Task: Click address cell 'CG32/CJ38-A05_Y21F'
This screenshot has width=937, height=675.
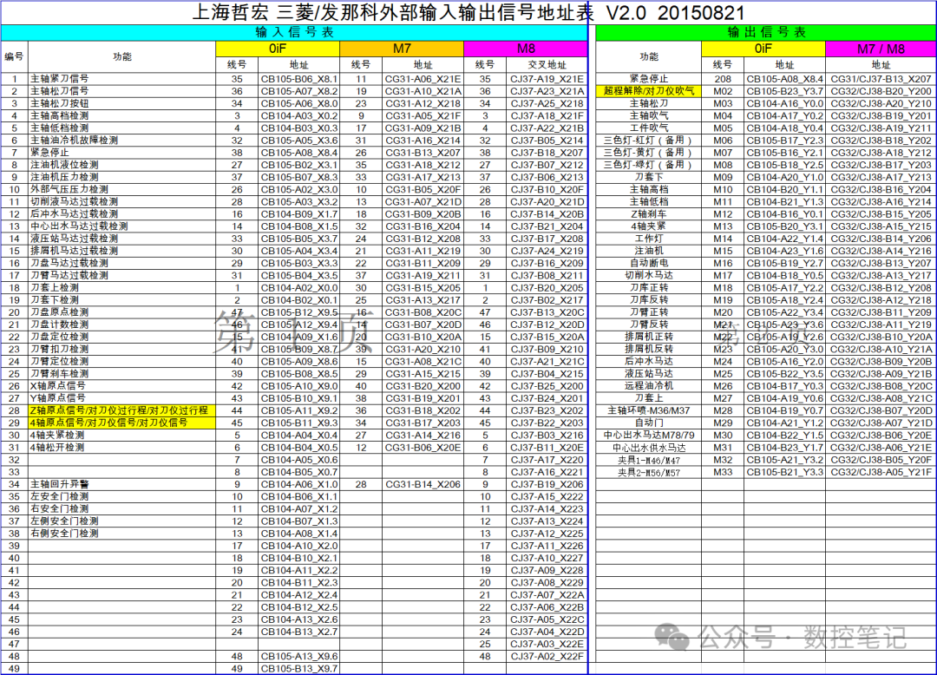Action: pos(881,473)
